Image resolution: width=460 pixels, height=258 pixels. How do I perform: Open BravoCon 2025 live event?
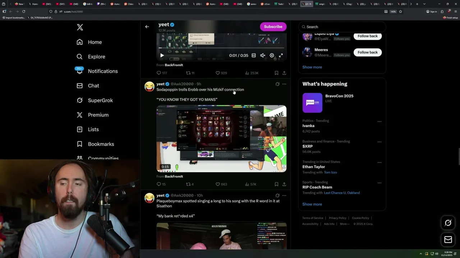pyautogui.click(x=342, y=103)
